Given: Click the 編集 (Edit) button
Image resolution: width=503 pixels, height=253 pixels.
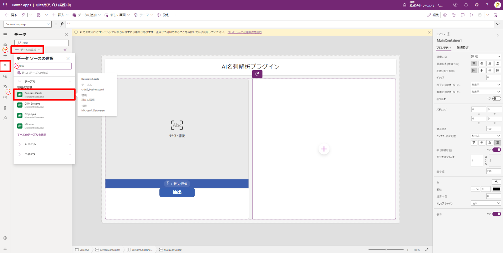Looking at the screenshot, I should click(x=433, y=15).
